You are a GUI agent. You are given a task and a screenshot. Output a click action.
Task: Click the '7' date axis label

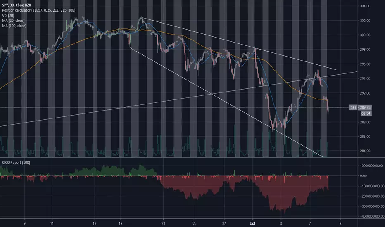coord(310,223)
